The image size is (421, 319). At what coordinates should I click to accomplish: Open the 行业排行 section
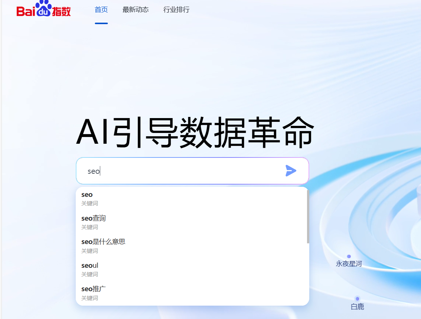(176, 10)
